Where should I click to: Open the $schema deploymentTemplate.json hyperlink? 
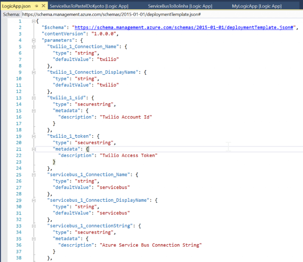coord(184,28)
